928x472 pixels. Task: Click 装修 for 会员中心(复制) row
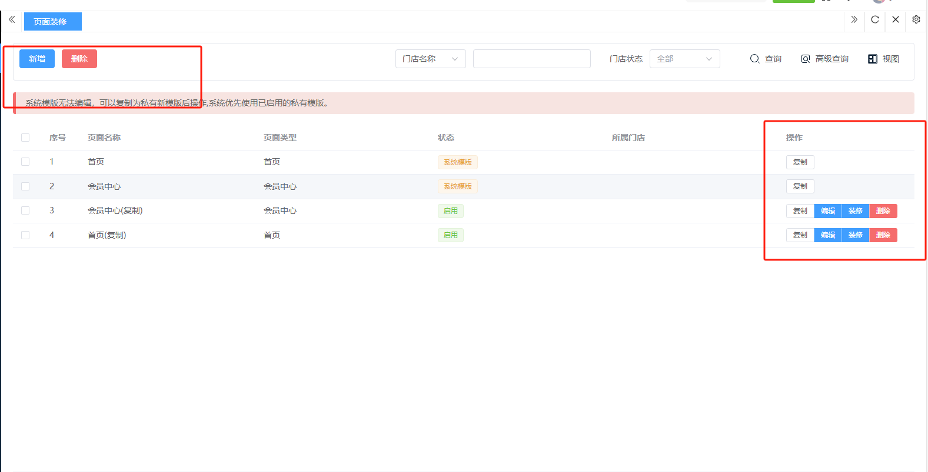[855, 211]
